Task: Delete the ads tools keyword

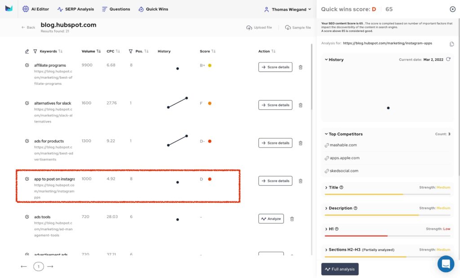Action: (292, 219)
